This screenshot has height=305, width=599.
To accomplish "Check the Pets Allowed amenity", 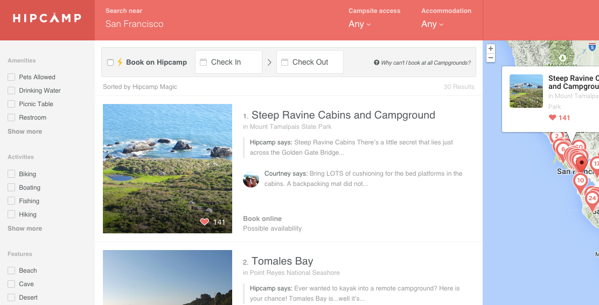I will click(11, 77).
